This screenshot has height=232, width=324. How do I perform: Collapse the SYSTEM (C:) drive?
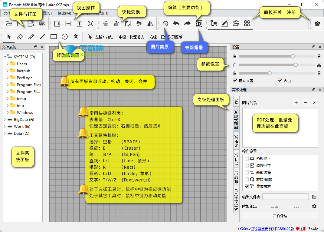pyautogui.click(x=5, y=57)
